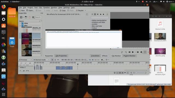175x98 pixels.
Task: Expand the zimu folder
Action: (20, 23)
